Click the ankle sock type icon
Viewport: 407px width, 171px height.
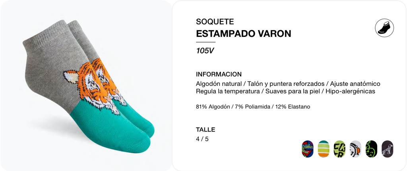click(x=384, y=28)
